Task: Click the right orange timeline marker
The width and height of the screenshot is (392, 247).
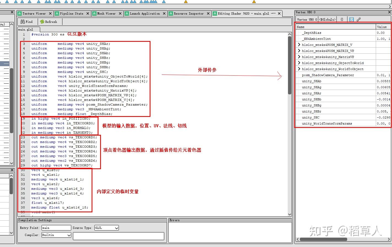Action: 254,2
